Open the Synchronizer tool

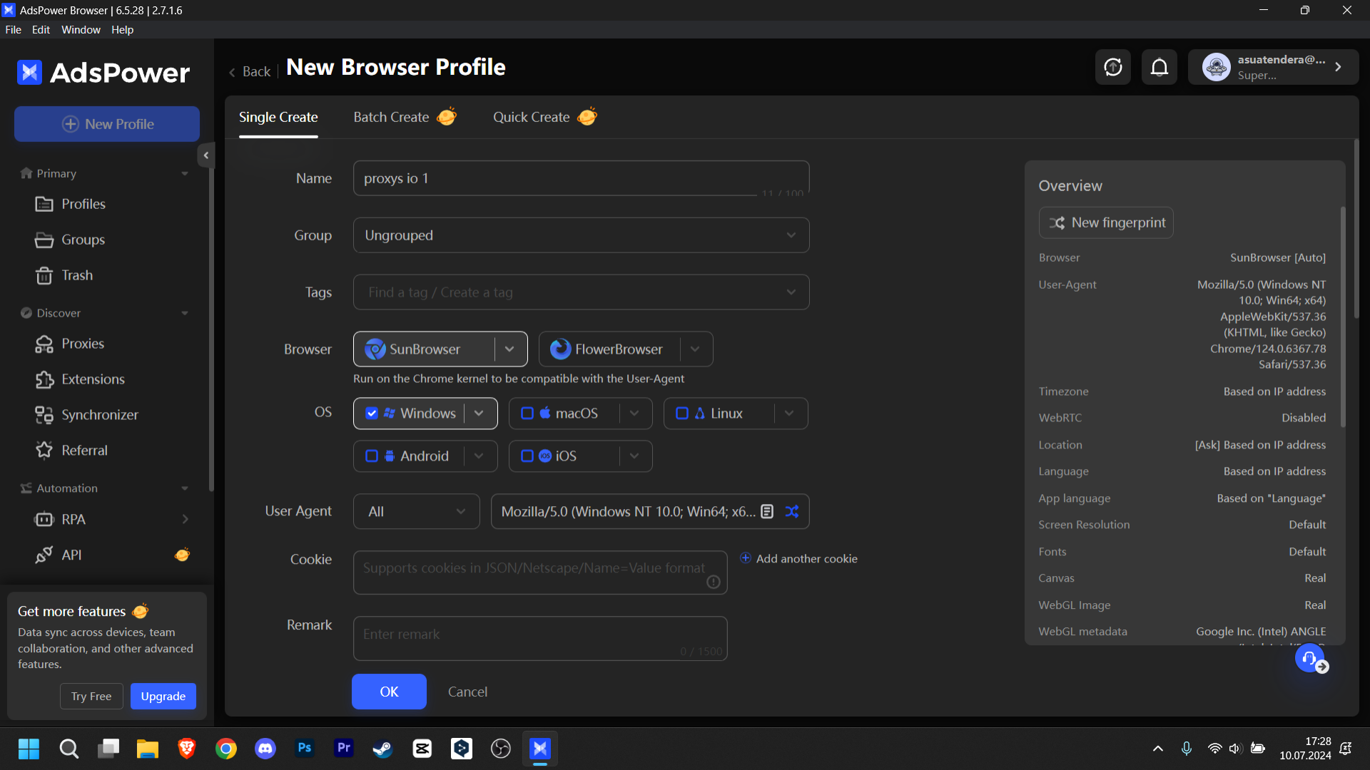tap(100, 415)
